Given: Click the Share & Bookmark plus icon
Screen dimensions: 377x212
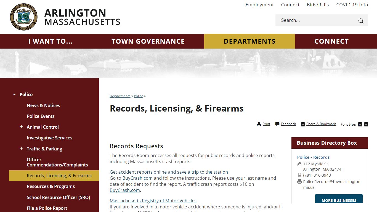Looking at the screenshot, I should click(x=303, y=124).
